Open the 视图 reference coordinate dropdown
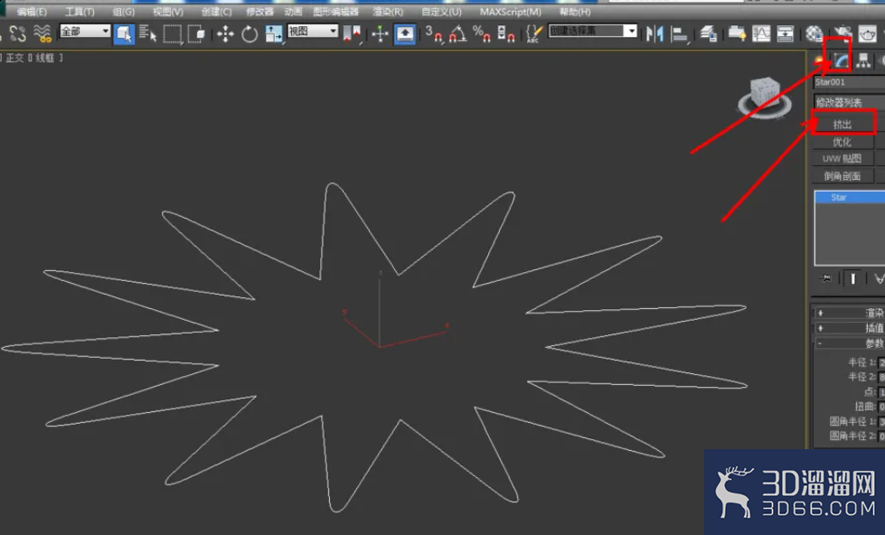Viewport: 885px width, 535px height. point(313,31)
